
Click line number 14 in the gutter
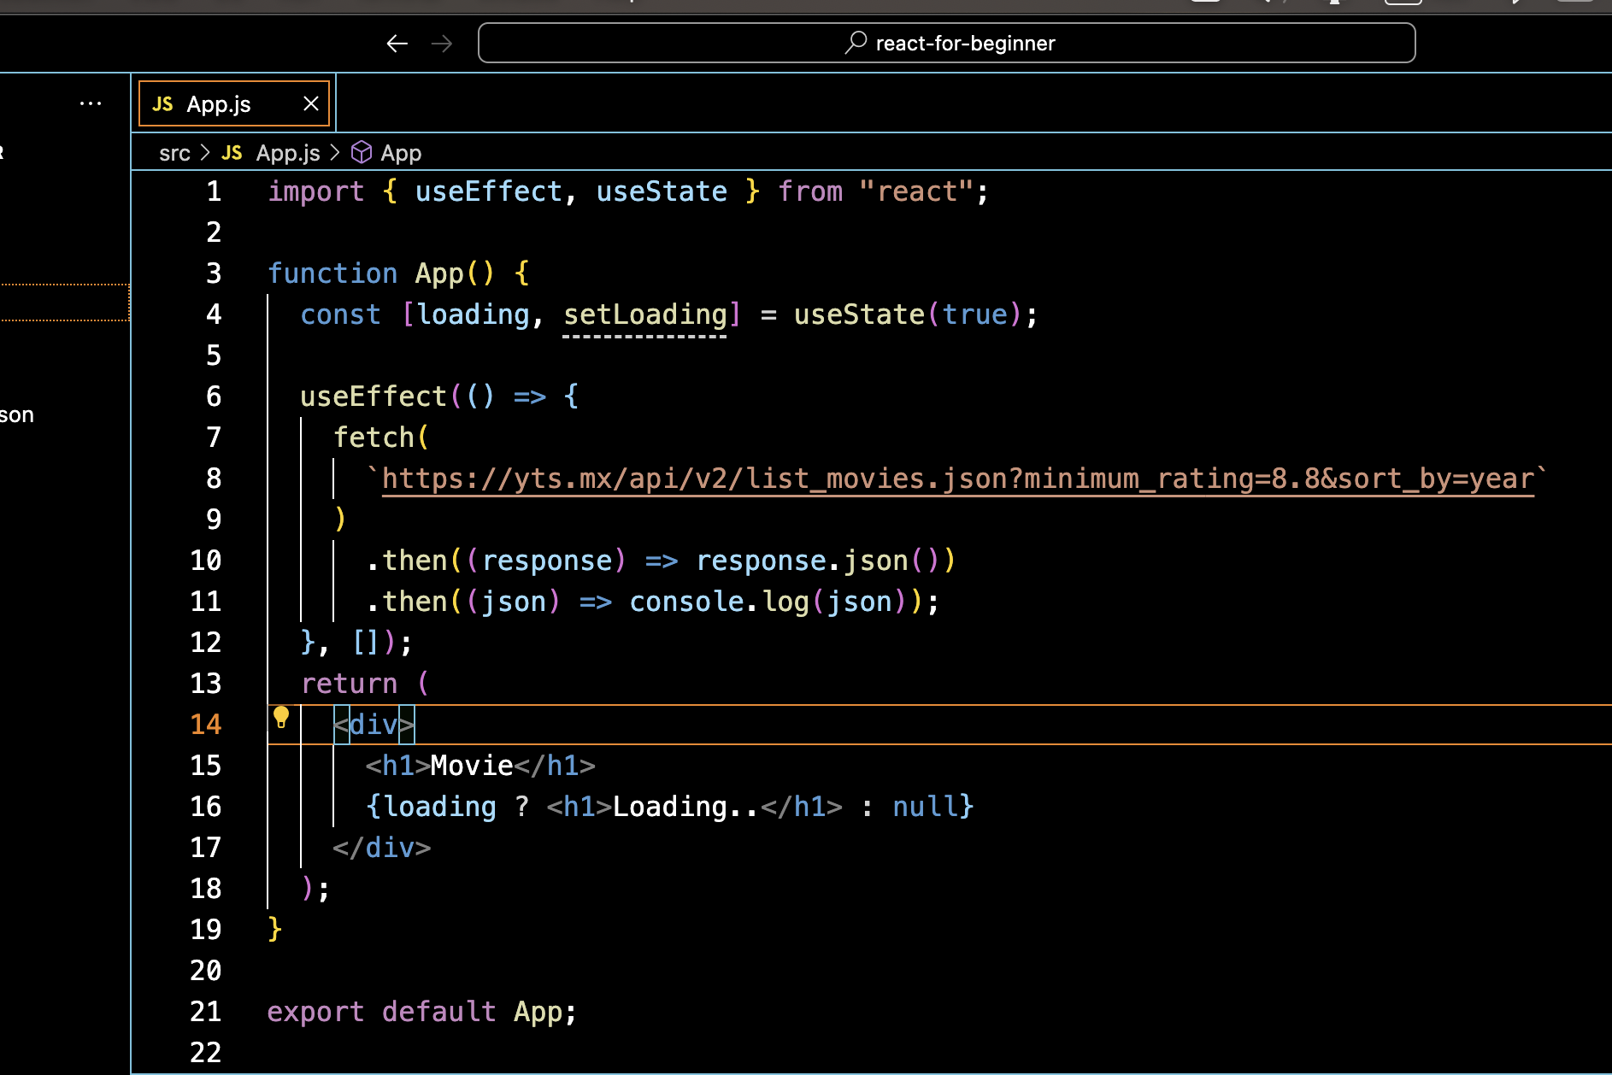point(206,725)
